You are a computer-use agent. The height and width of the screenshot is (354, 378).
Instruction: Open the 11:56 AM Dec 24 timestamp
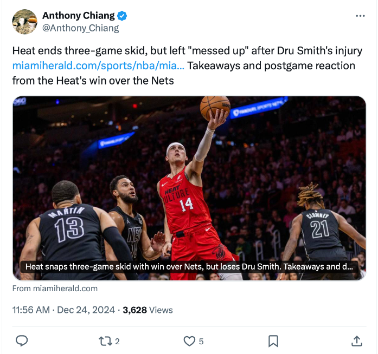pyautogui.click(x=63, y=310)
